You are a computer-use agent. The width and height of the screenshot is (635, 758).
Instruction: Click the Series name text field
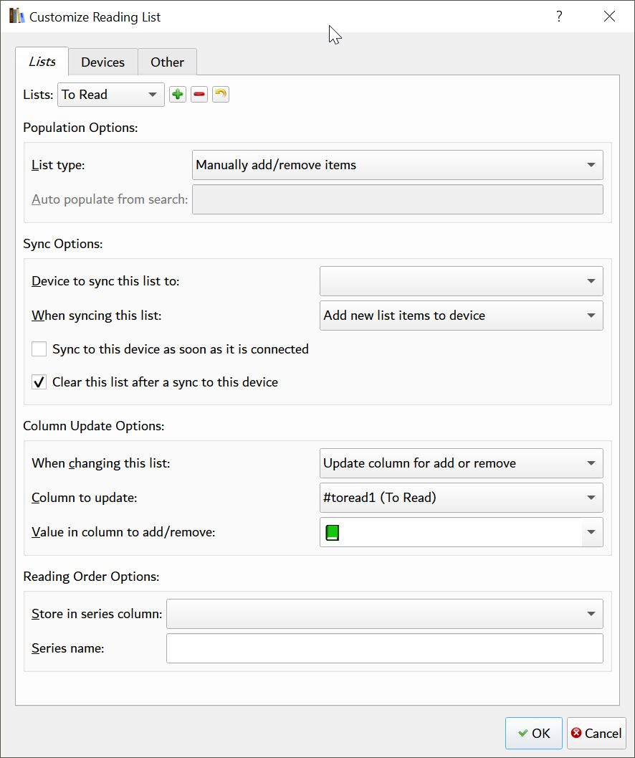[384, 648]
